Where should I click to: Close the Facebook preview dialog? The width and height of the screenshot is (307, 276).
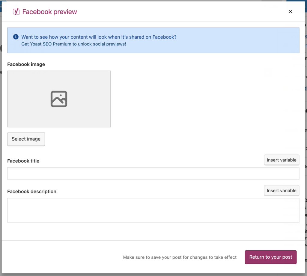pyautogui.click(x=290, y=12)
